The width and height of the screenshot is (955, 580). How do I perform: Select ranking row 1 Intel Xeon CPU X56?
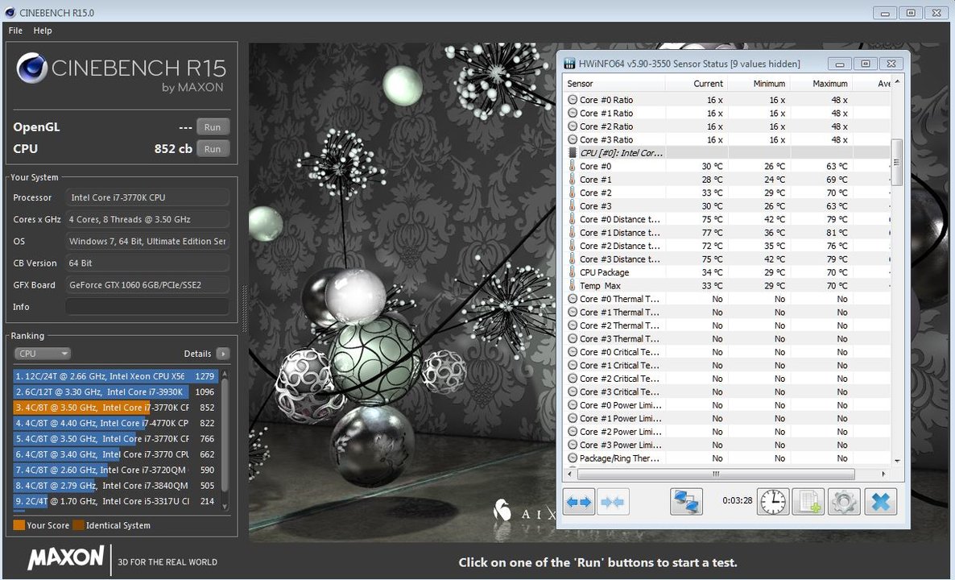pos(116,376)
